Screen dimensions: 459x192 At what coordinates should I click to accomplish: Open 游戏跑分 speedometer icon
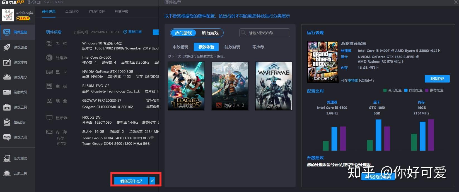[x=7, y=77]
